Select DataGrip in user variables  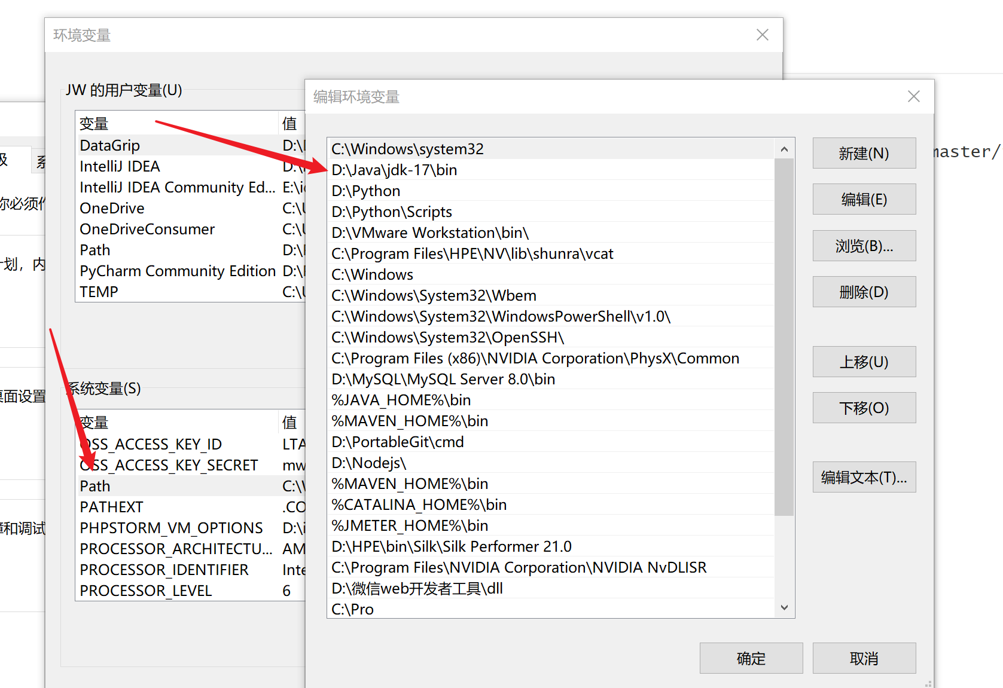click(x=190, y=145)
